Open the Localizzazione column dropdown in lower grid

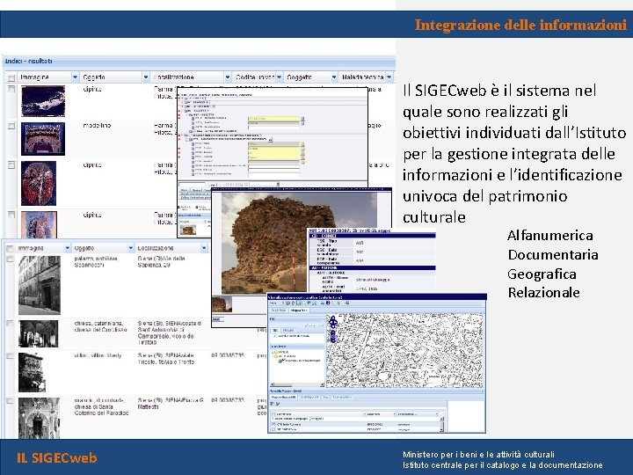(x=204, y=247)
